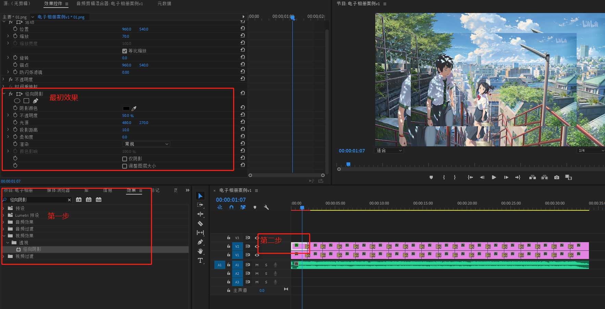Show hidden panel tabs with the double chevron

tap(188, 190)
